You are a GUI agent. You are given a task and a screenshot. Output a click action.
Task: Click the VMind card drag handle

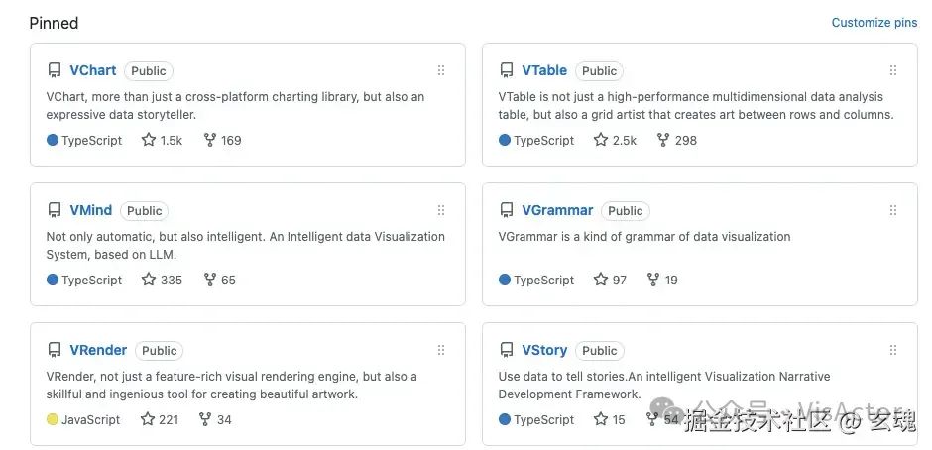[x=441, y=210]
